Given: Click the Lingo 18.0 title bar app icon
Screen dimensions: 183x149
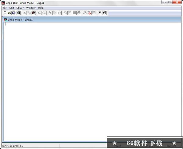Looking at the screenshot, I should tap(3, 3).
